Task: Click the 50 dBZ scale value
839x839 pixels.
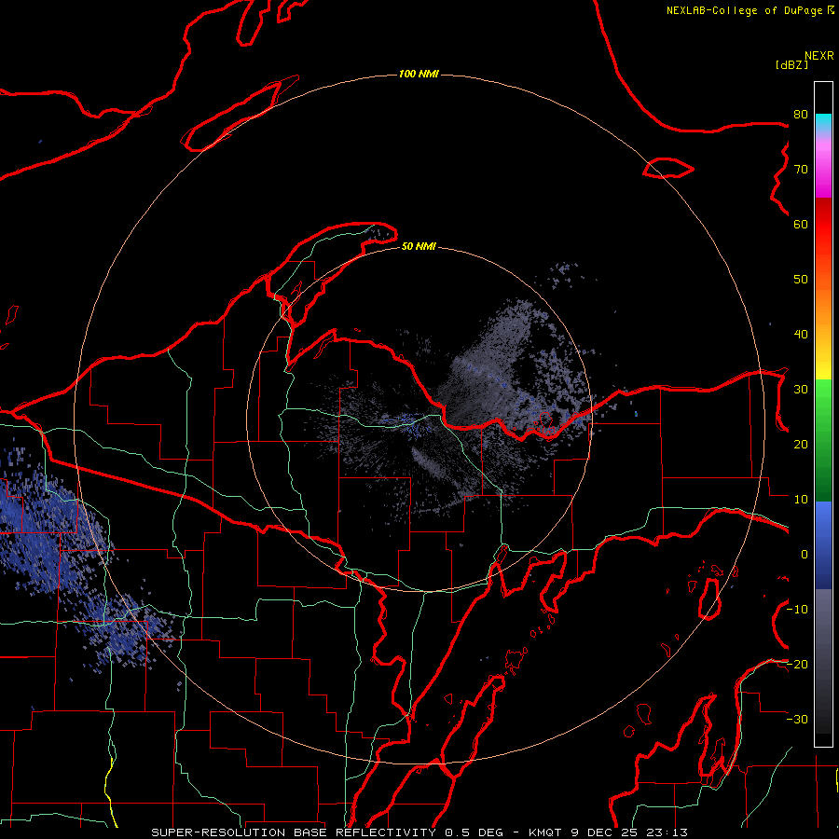Action: 801,280
